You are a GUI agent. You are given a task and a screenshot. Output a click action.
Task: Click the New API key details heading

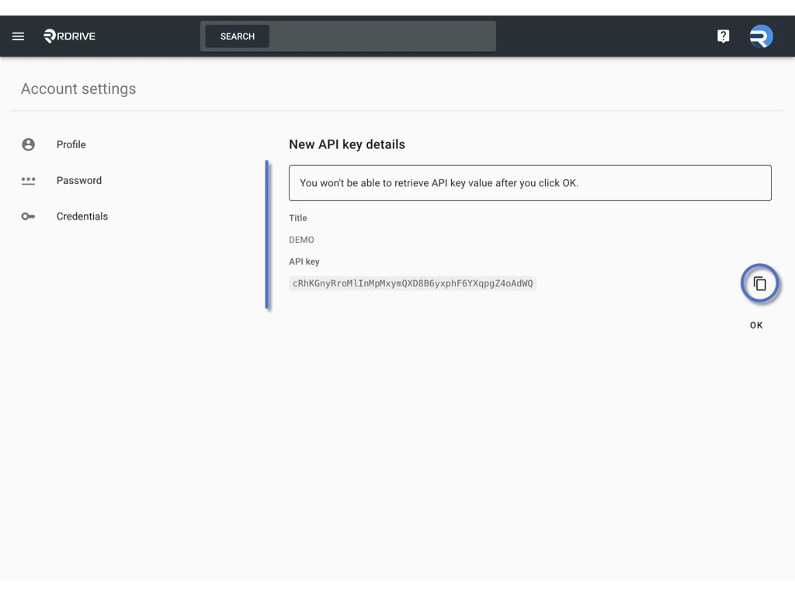346,144
